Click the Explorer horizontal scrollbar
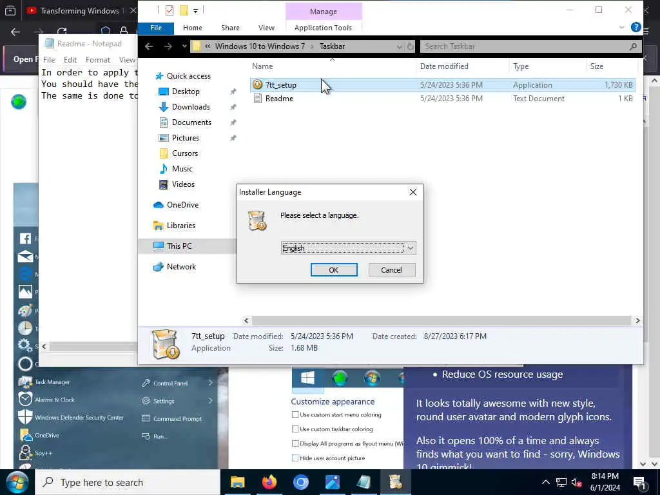 (x=441, y=321)
